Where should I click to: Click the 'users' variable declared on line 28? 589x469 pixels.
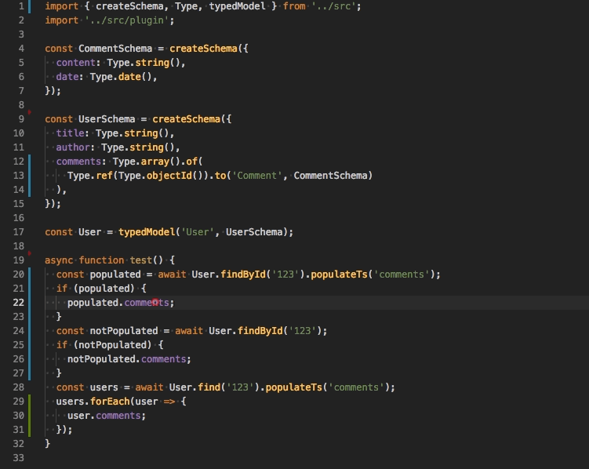pyautogui.click(x=104, y=387)
